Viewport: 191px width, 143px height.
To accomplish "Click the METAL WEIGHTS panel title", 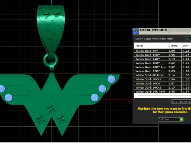I will click(154, 30).
